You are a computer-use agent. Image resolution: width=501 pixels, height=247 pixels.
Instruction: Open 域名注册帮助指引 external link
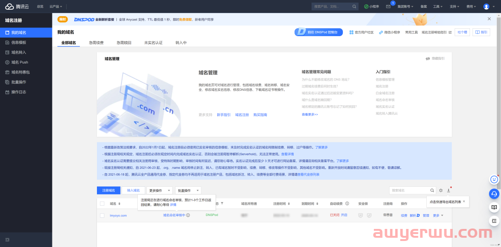437,32
